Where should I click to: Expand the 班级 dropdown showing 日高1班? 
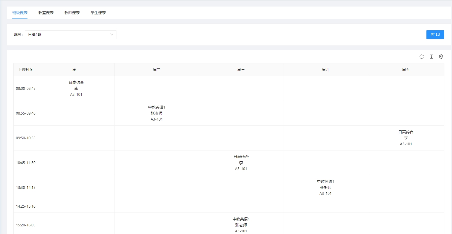point(70,35)
